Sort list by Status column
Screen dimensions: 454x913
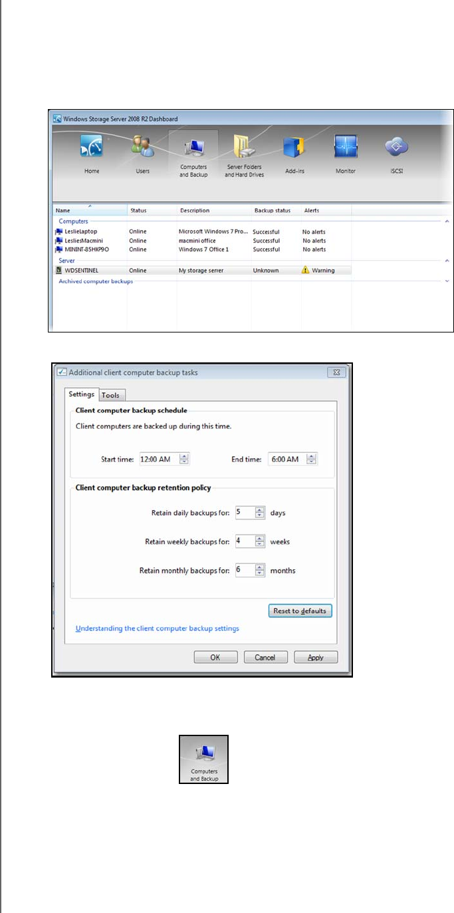(152, 210)
